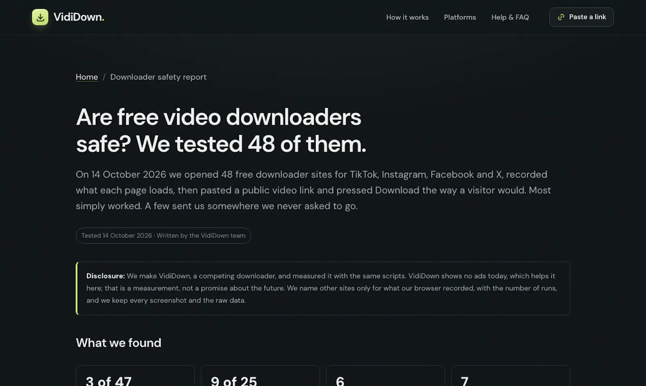Go to Help & FAQ
This screenshot has width=646, height=386.
(x=510, y=17)
